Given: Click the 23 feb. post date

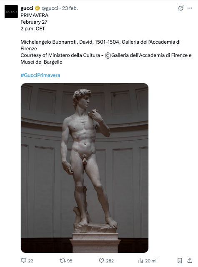Looking at the screenshot, I should click(70, 8).
